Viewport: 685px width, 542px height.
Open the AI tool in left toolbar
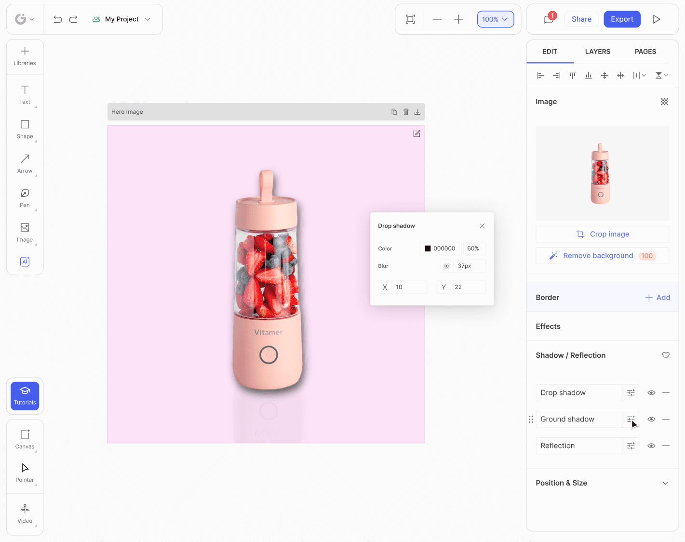pos(25,261)
